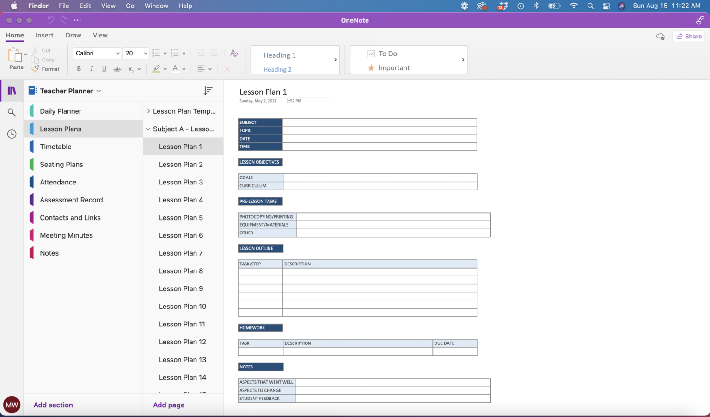The width and height of the screenshot is (710, 417).
Task: Open the bullet list style dropdown arrow
Action: (165, 53)
